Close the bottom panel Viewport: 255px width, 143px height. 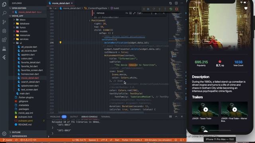tap(182, 116)
